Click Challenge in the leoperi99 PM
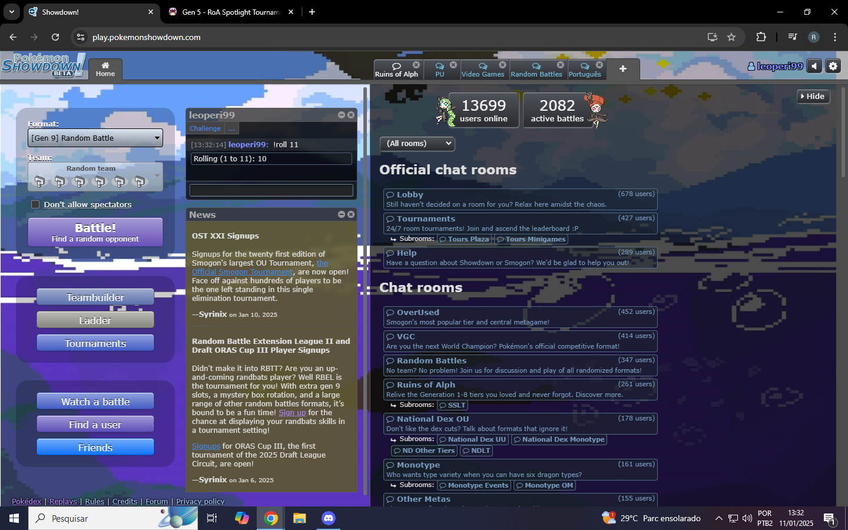 click(x=205, y=128)
